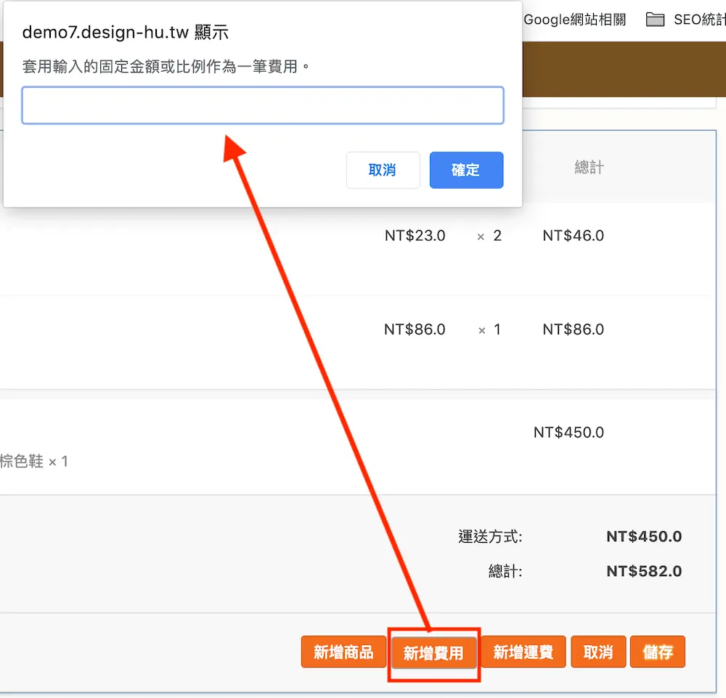This screenshot has height=698, width=726.
Task: Click the × 1 quantity in NT$86.0 row
Action: click(489, 329)
